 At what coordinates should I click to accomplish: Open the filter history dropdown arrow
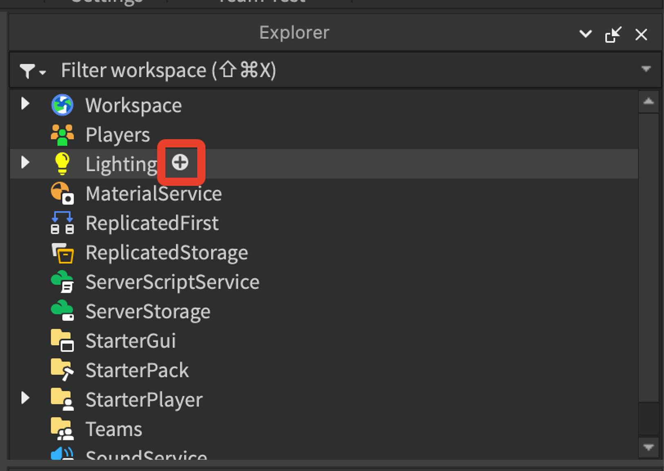[x=646, y=69]
